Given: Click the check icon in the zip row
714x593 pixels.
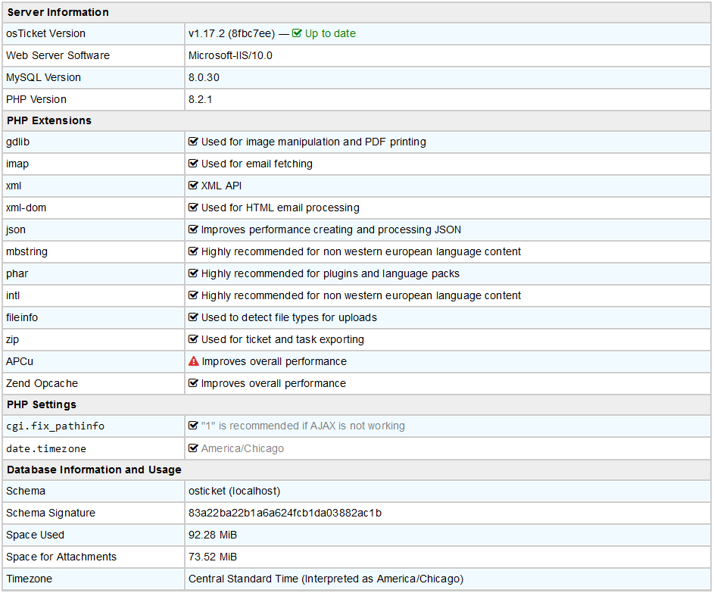Looking at the screenshot, I should 193,339.
